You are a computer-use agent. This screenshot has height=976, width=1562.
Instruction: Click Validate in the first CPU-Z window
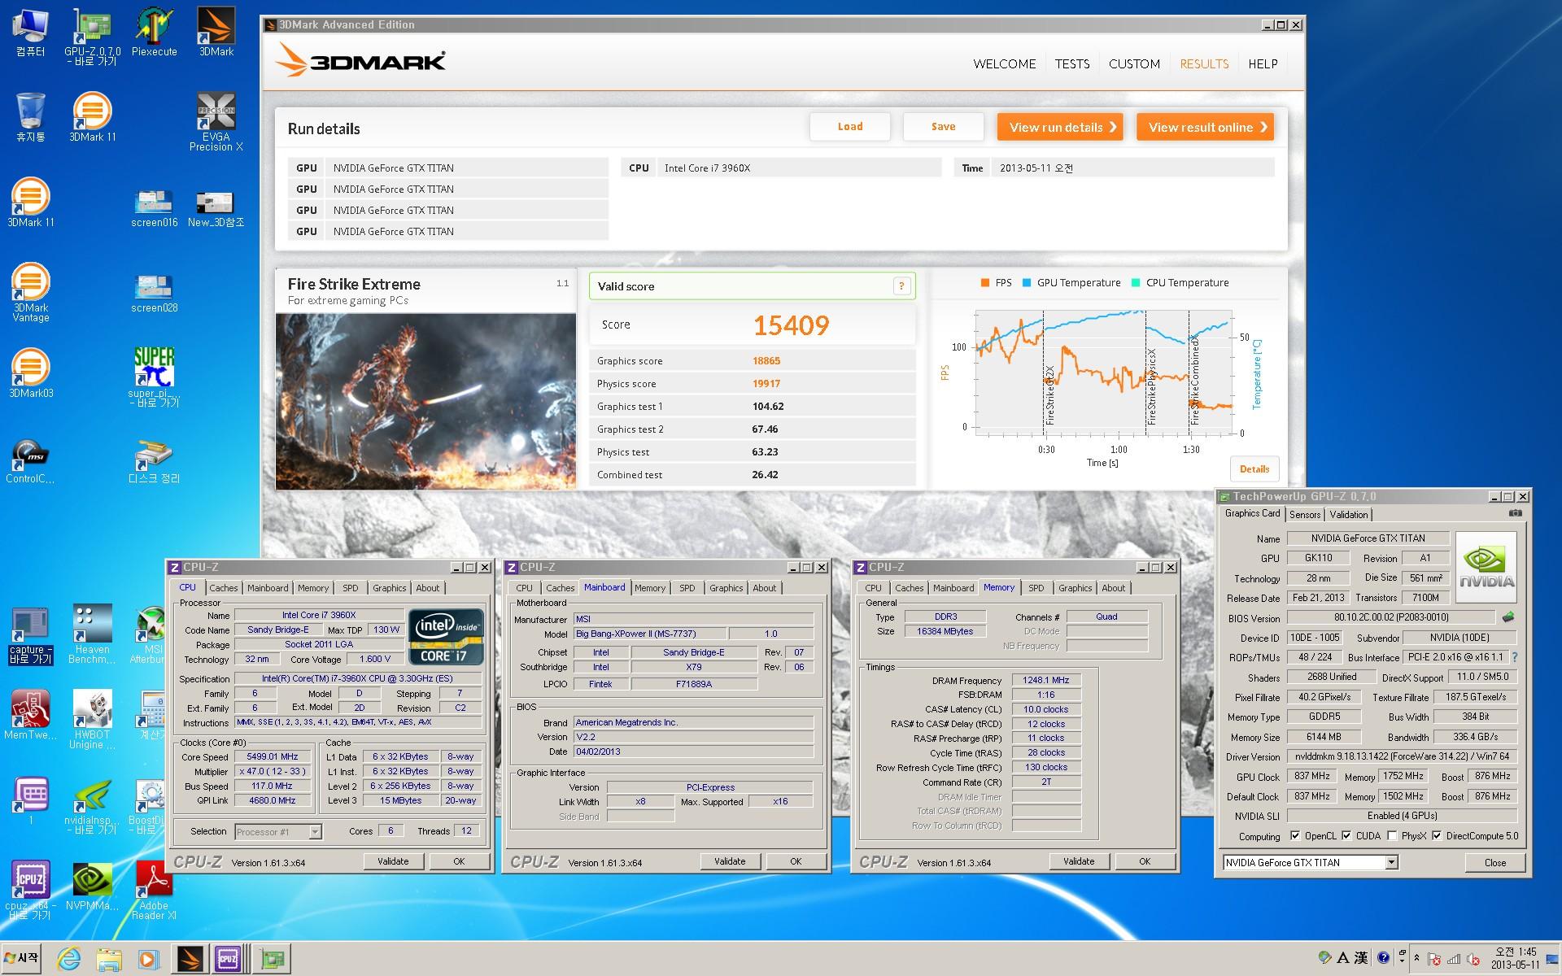[x=393, y=861]
